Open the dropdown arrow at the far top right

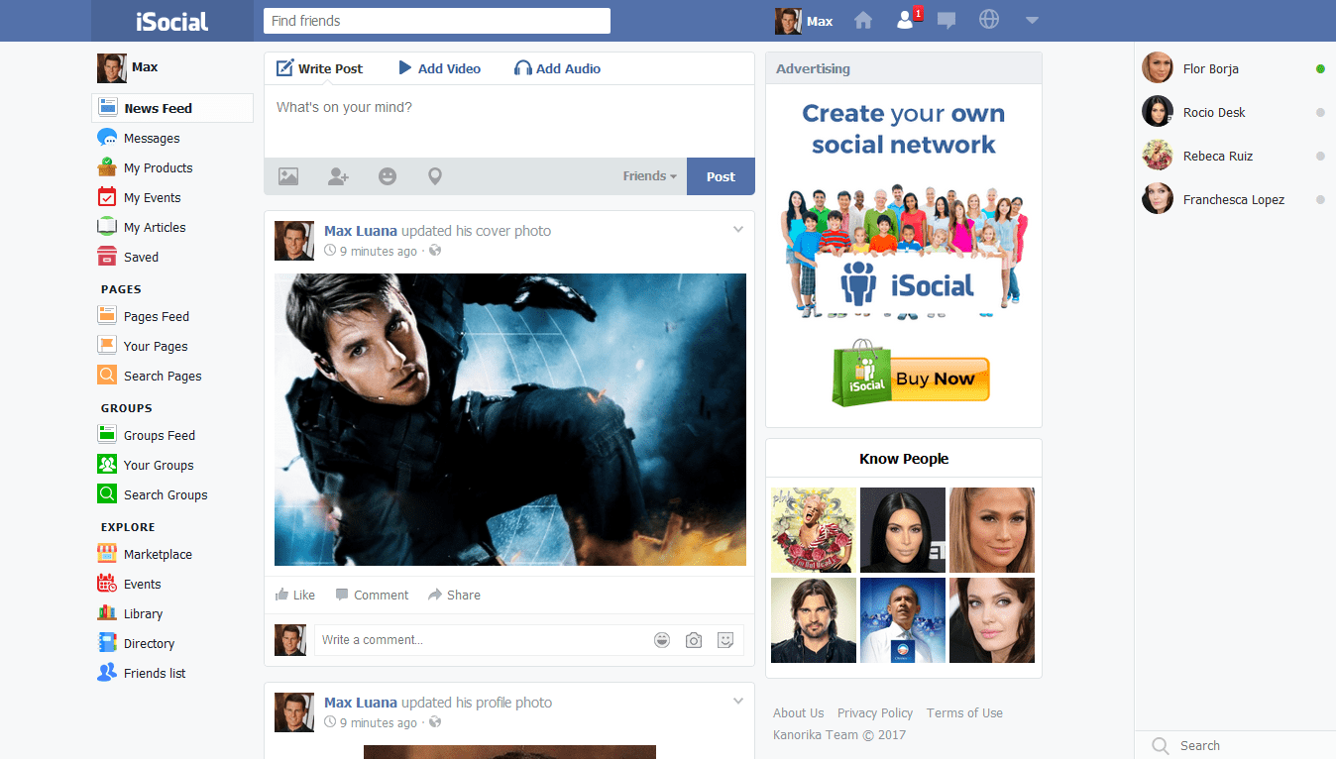pyautogui.click(x=1031, y=20)
